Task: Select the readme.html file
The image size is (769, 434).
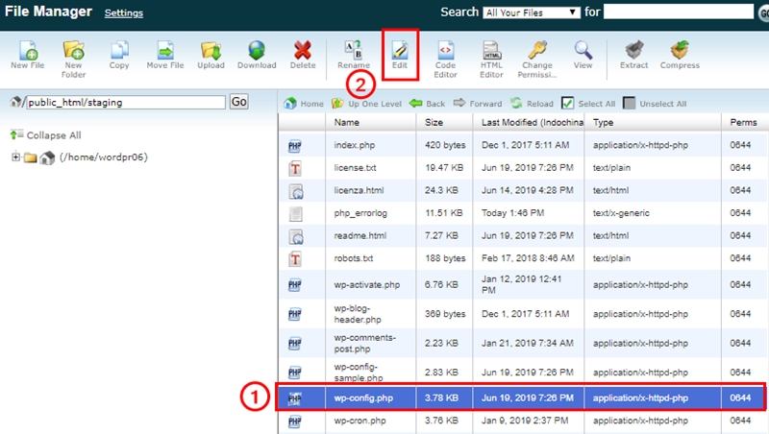Action: [x=360, y=235]
